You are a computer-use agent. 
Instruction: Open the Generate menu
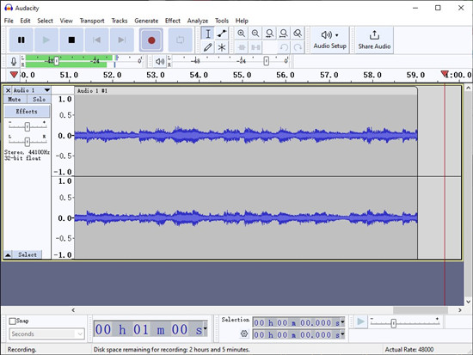click(146, 21)
